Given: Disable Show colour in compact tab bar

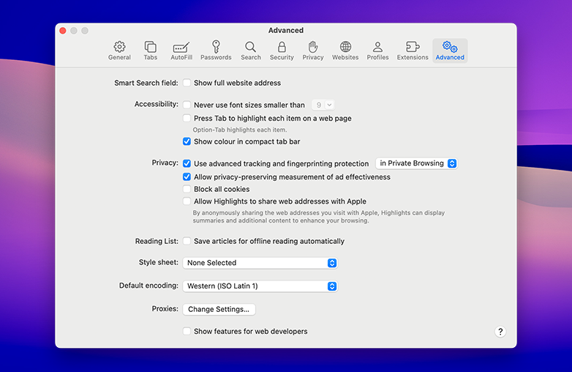Looking at the screenshot, I should pyautogui.click(x=187, y=141).
